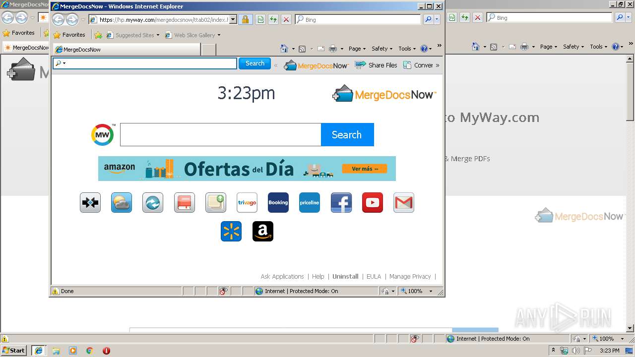
Task: Click the front window Feeds icon
Action: tap(302, 49)
